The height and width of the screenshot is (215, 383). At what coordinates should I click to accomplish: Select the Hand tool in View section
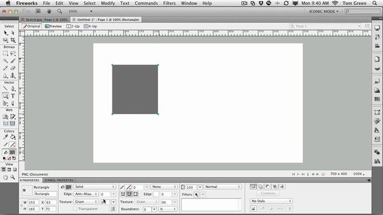click(5, 177)
